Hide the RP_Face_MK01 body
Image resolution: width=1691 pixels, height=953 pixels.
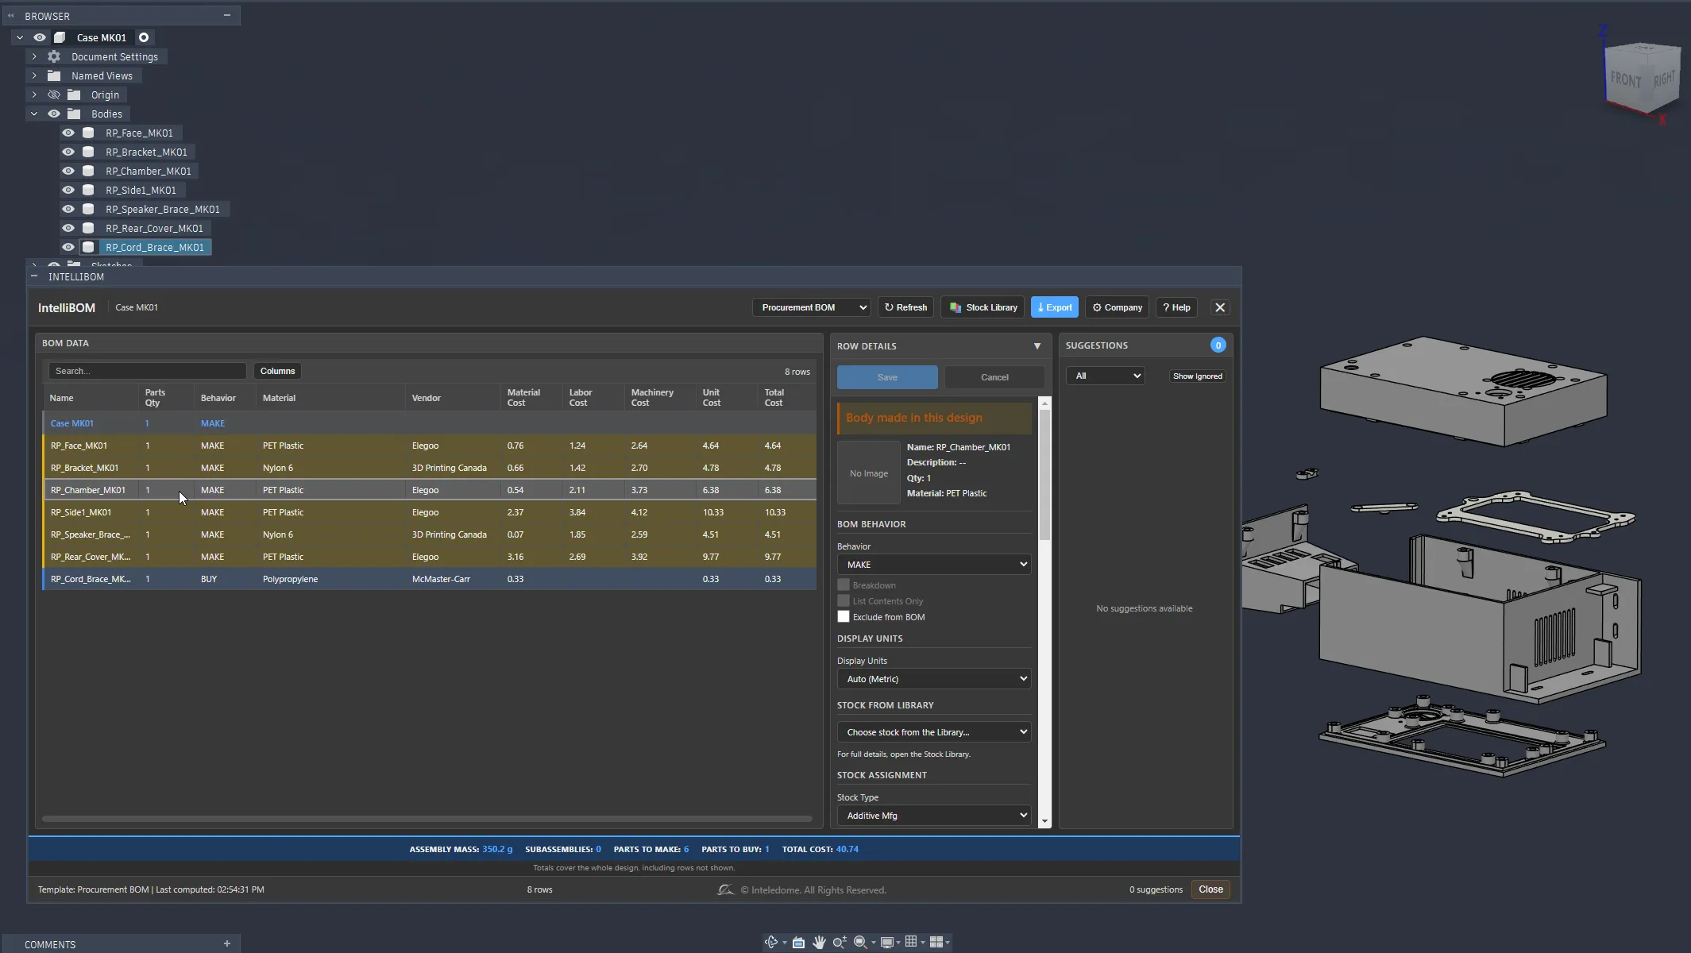(68, 133)
